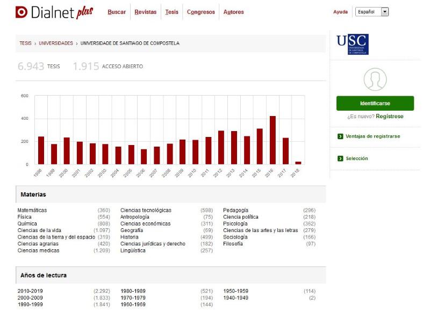The width and height of the screenshot is (430, 318).
Task: Open the Español language dropdown
Action: (x=372, y=12)
